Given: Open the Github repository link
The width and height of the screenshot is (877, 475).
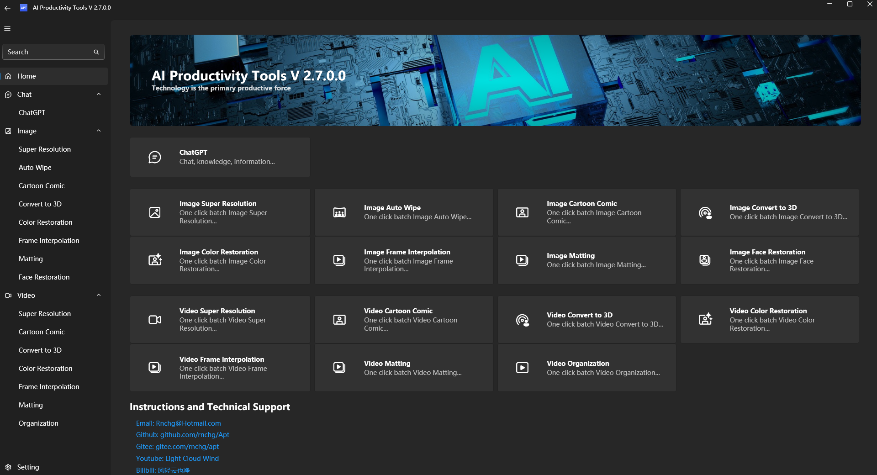Looking at the screenshot, I should point(182,435).
